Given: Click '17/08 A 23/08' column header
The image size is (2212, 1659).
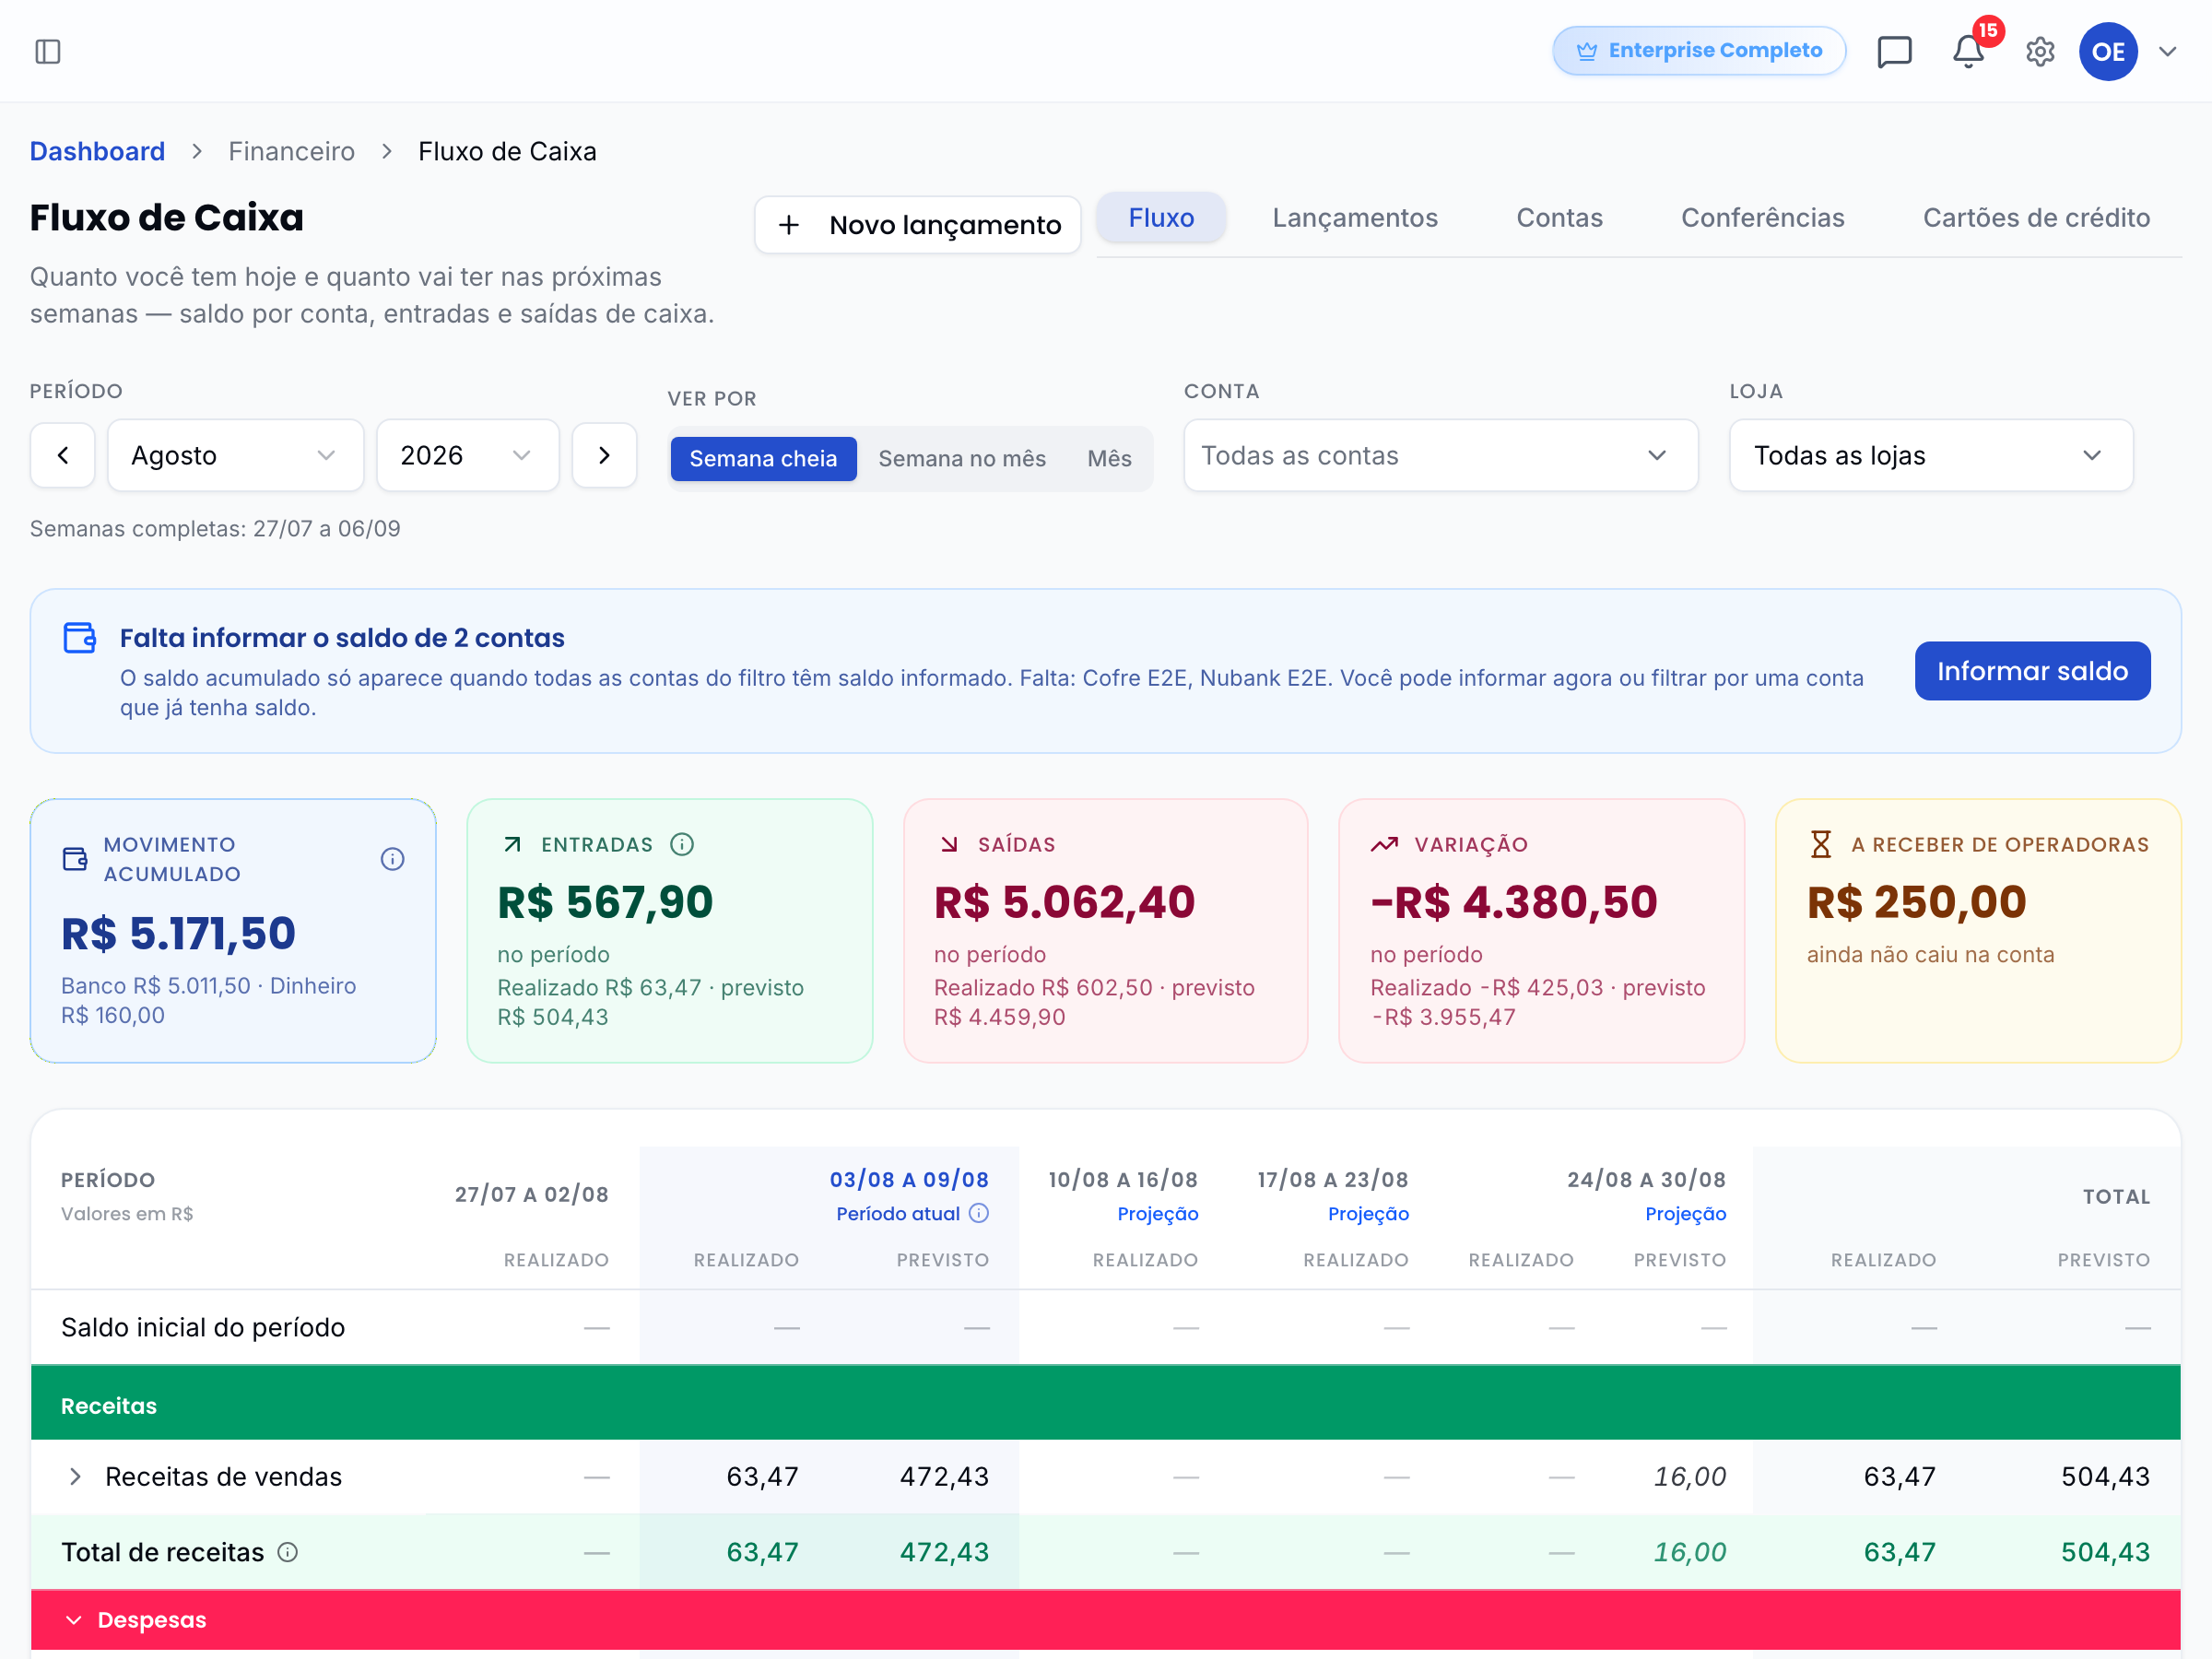Looking at the screenshot, I should pos(1333,1180).
